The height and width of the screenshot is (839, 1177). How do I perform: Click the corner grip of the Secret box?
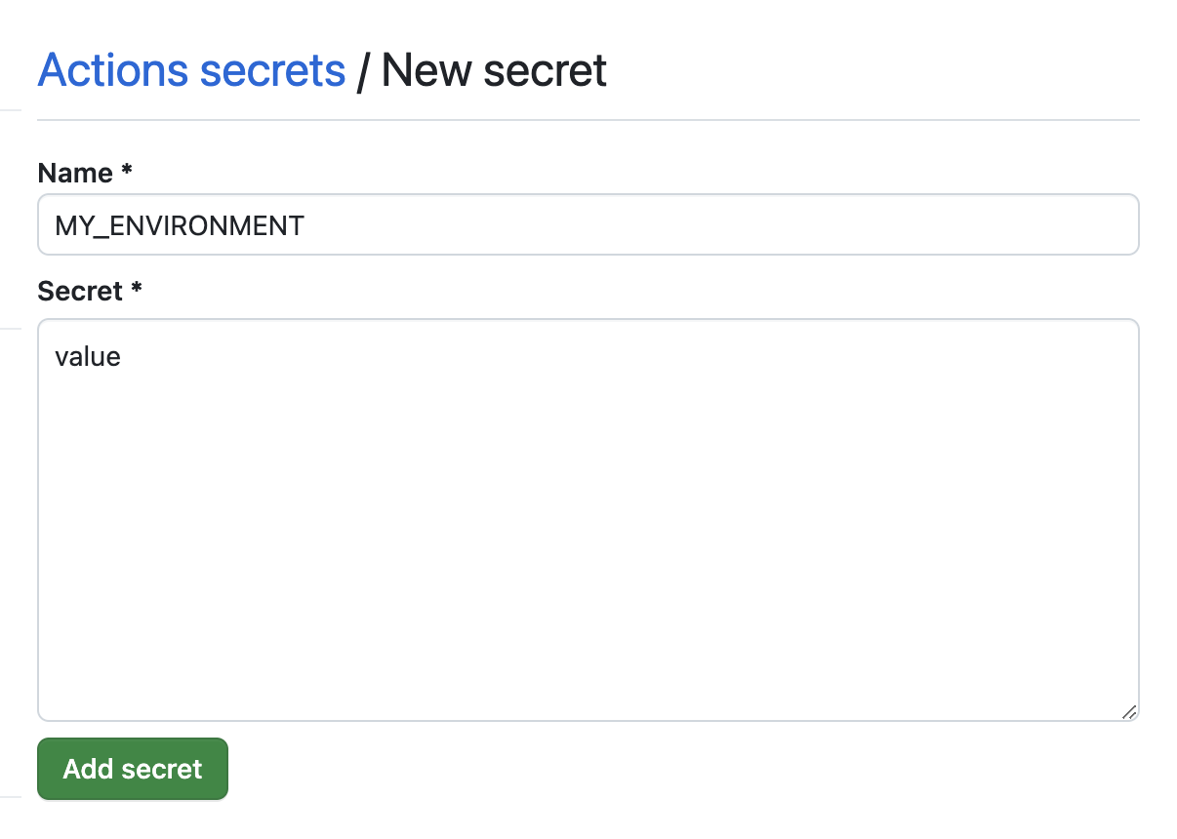coord(1128,712)
